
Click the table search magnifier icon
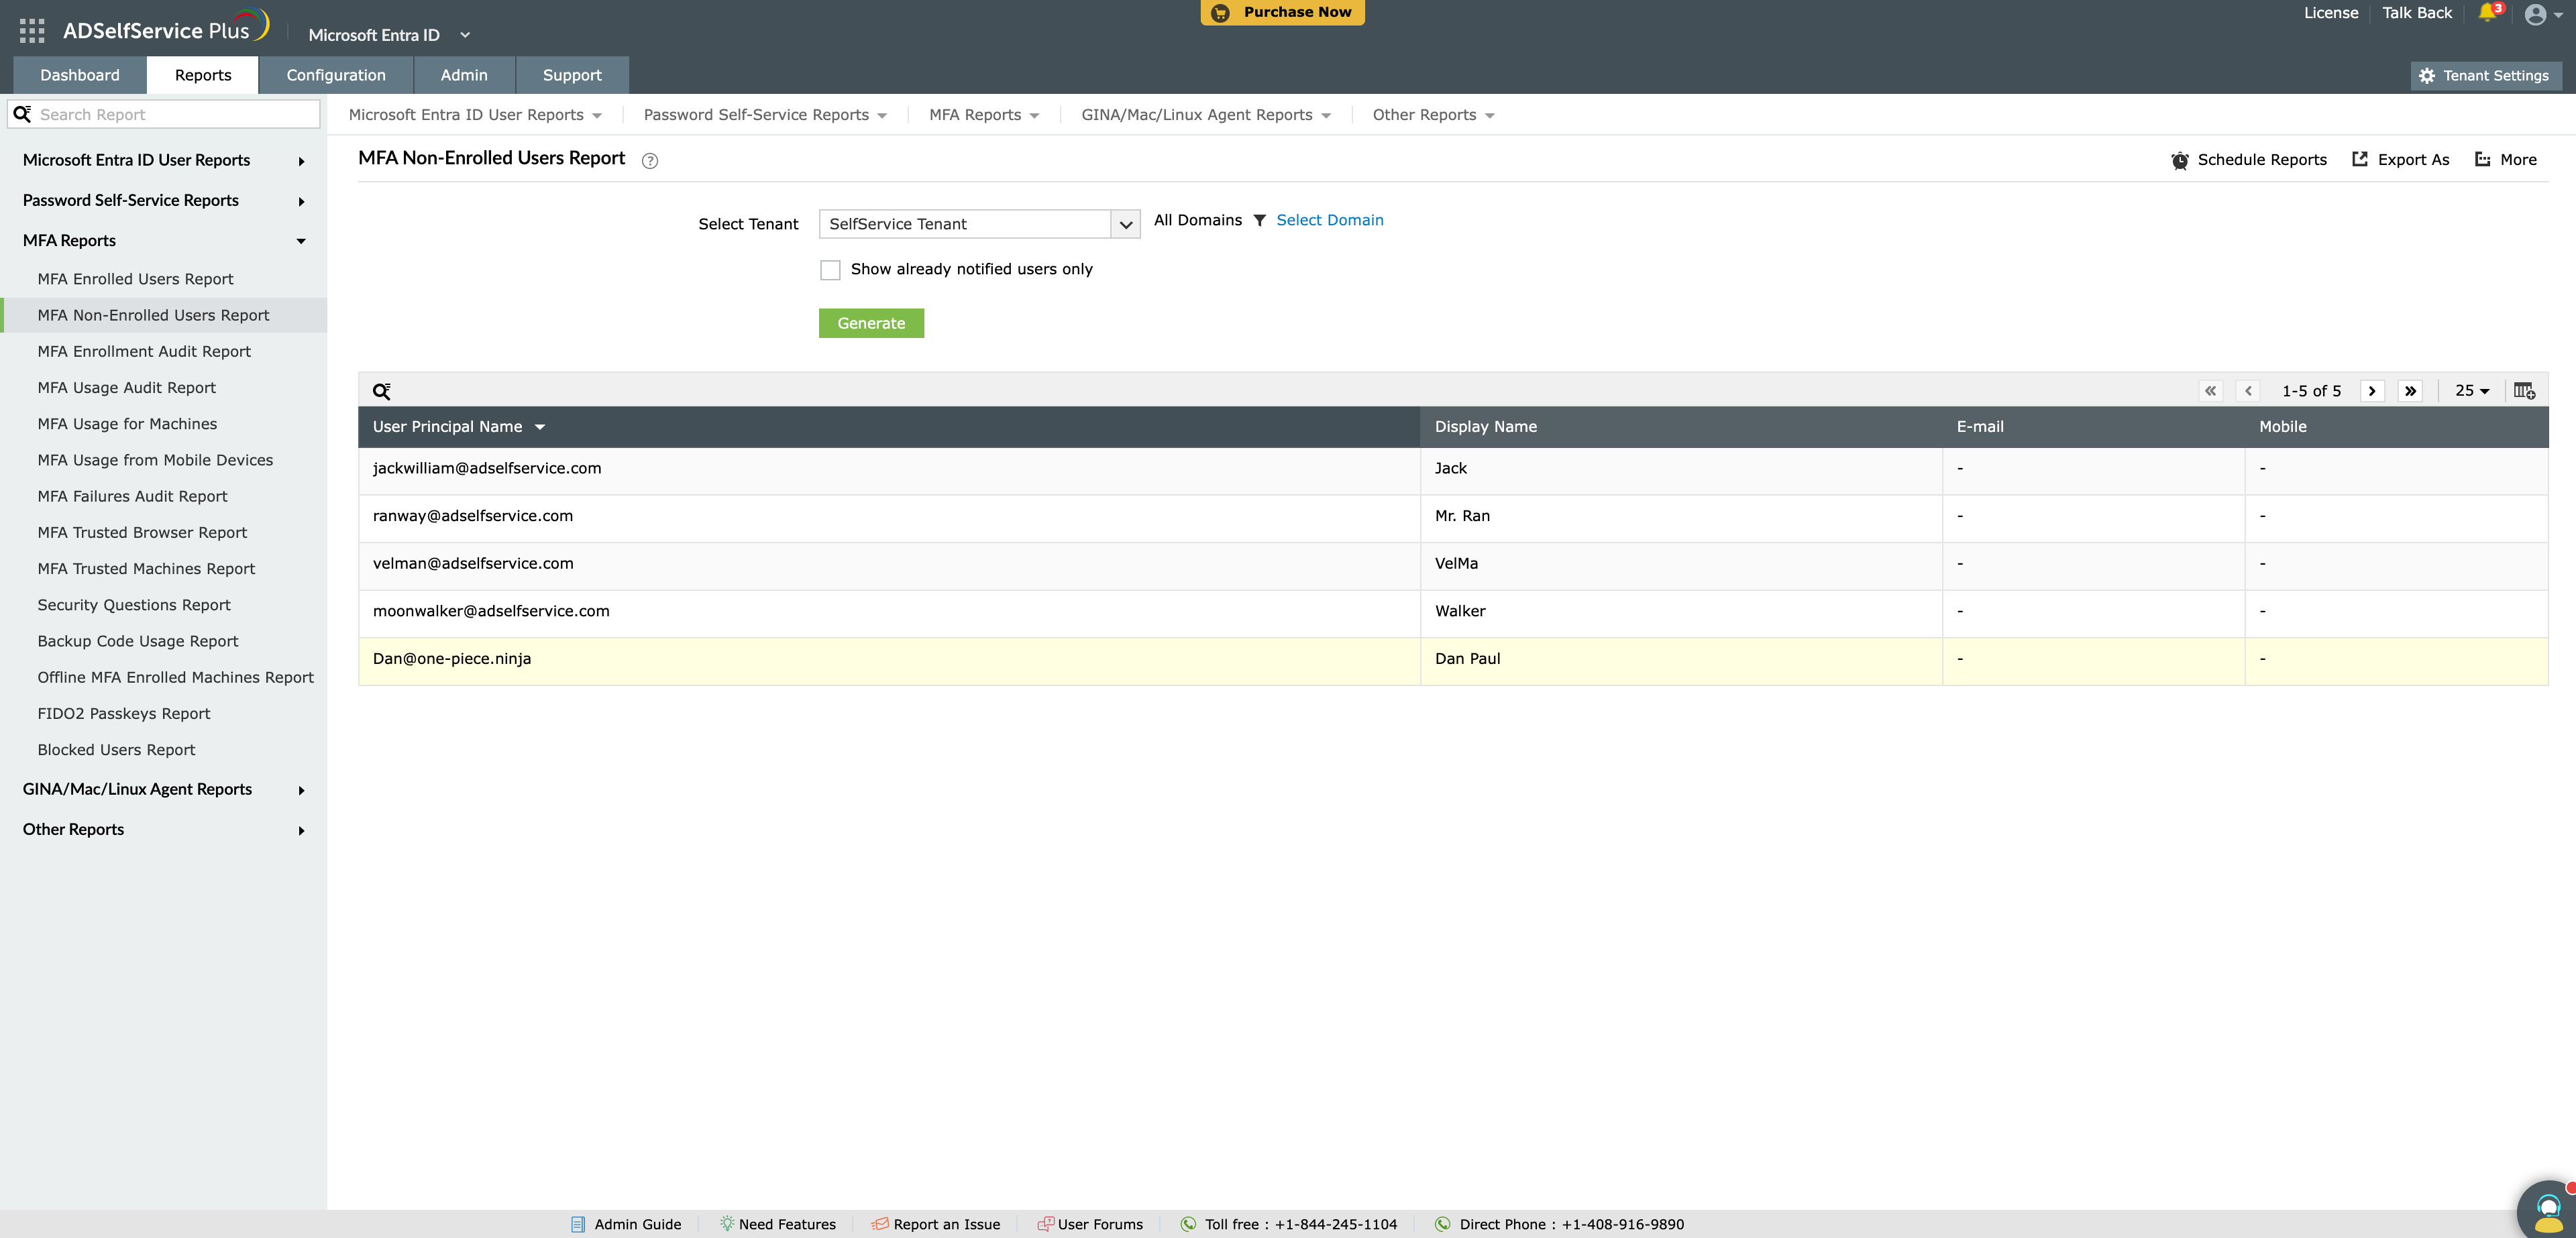[x=382, y=391]
